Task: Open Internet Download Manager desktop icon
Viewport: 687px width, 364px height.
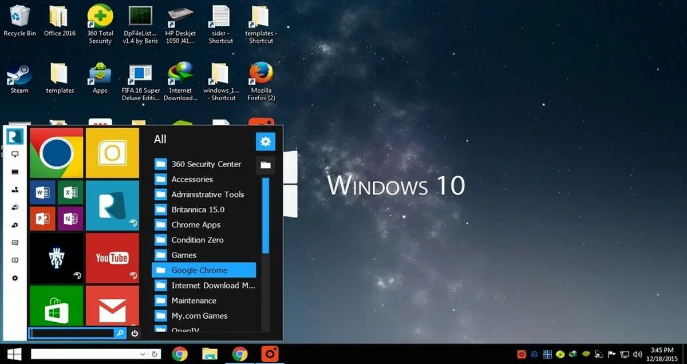Action: tap(180, 82)
